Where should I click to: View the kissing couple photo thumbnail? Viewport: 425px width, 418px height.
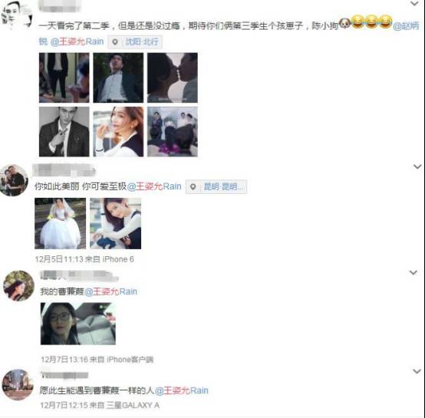coord(173,77)
